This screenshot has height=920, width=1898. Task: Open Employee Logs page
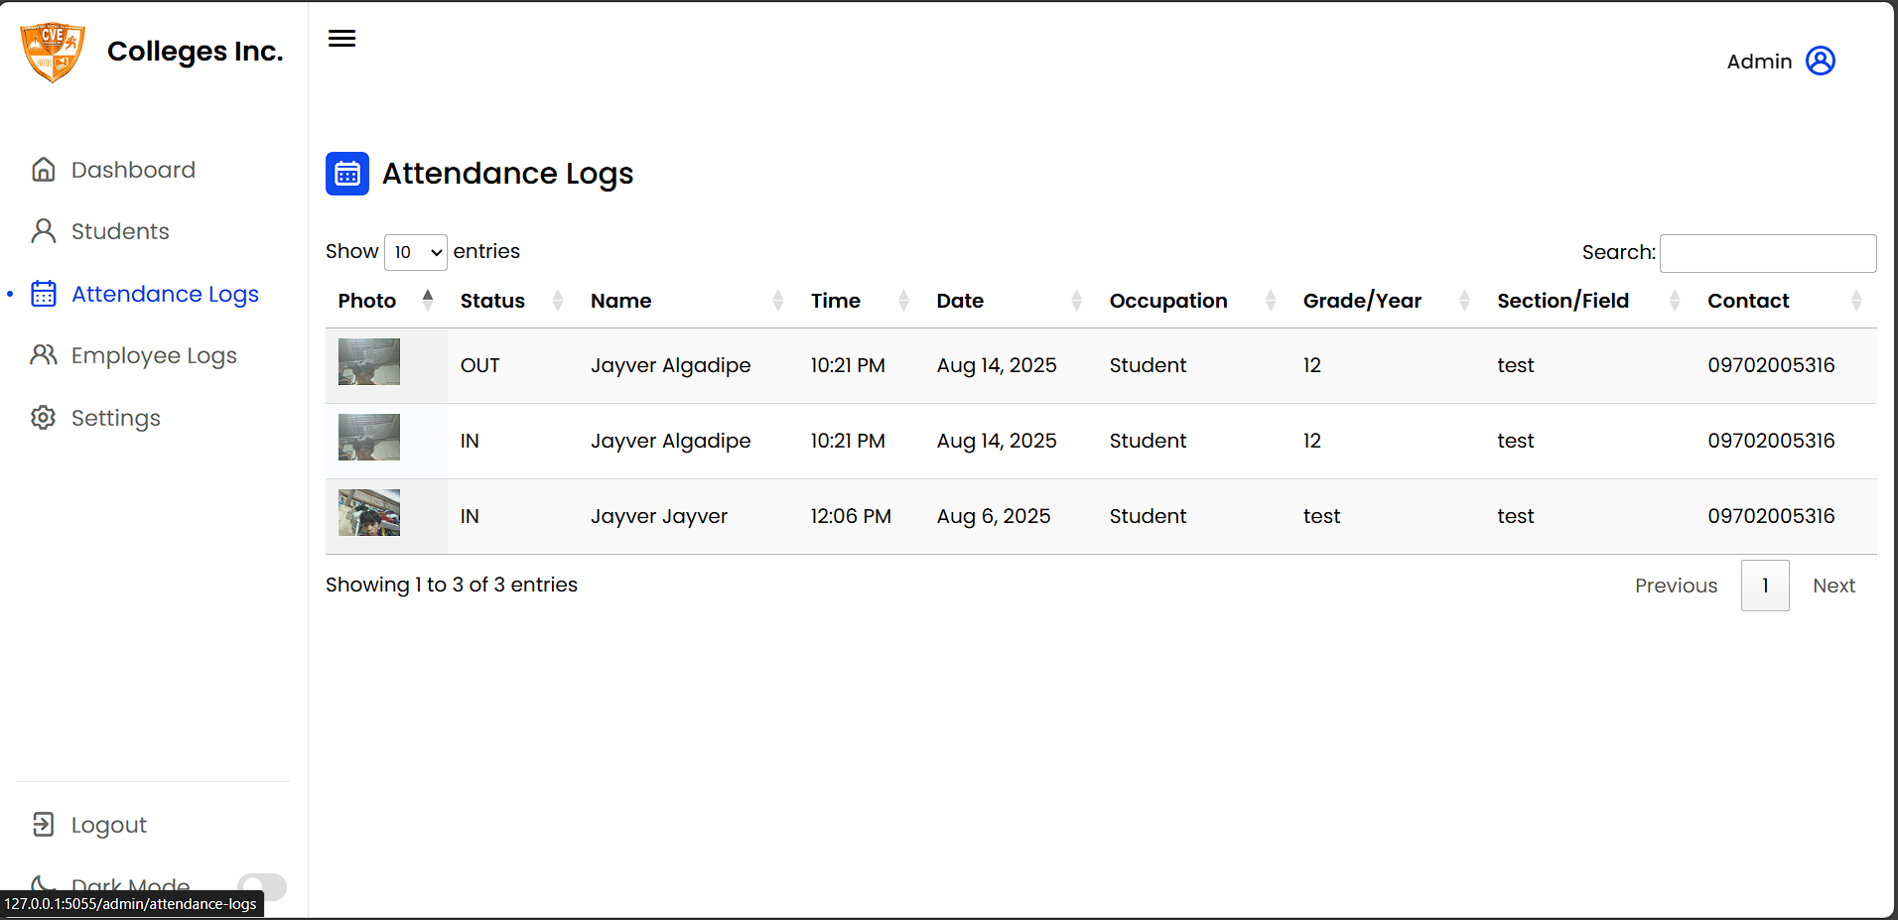click(x=154, y=355)
